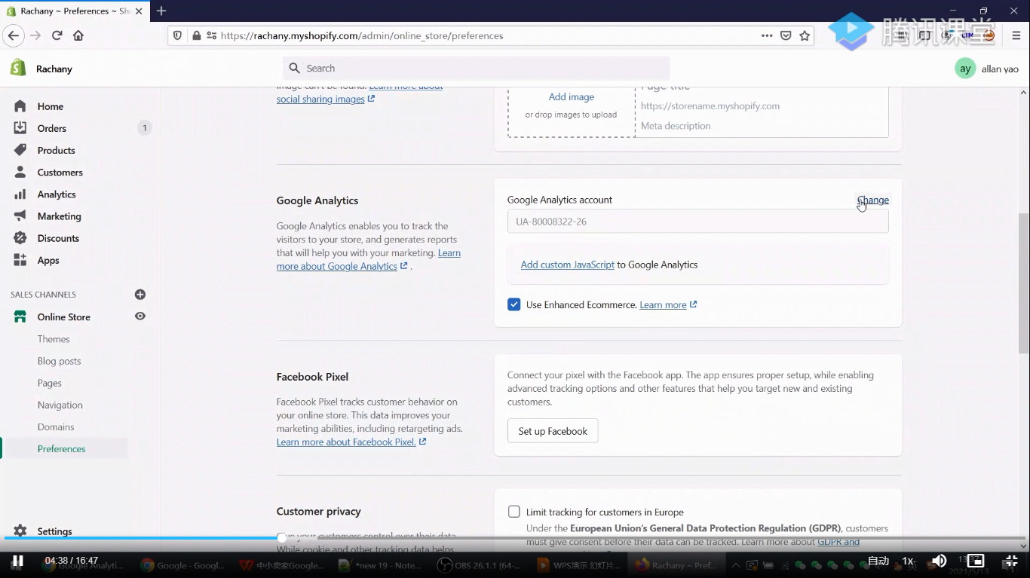The width and height of the screenshot is (1030, 578).
Task: Open Orders from the sidebar icon
Action: (20, 128)
